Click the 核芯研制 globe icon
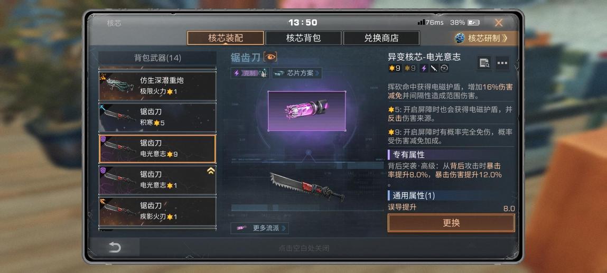Image resolution: width=607 pixels, height=273 pixels. point(460,38)
